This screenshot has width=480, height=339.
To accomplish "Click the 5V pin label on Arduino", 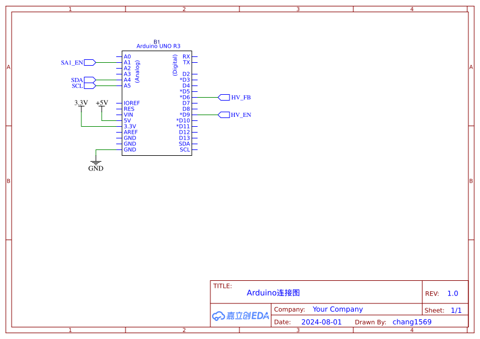I will pos(127,120).
